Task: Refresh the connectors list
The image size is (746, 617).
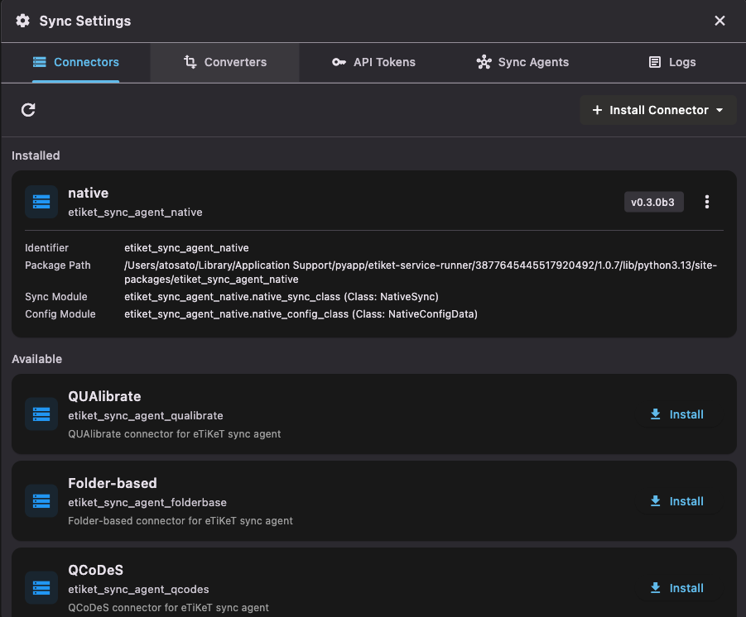Action: tap(28, 110)
